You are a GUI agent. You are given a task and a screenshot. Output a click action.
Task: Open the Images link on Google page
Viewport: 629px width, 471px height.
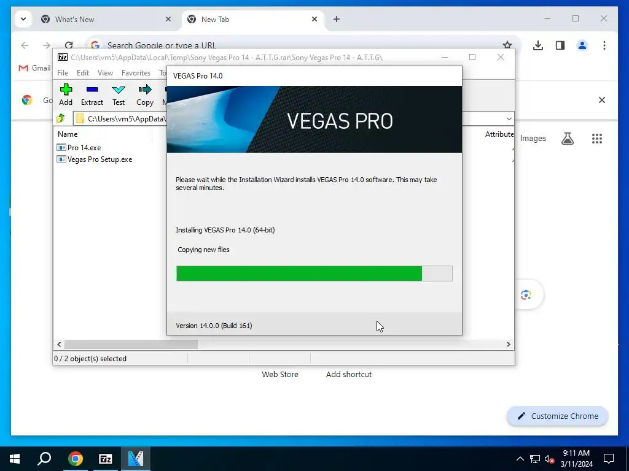[533, 139]
